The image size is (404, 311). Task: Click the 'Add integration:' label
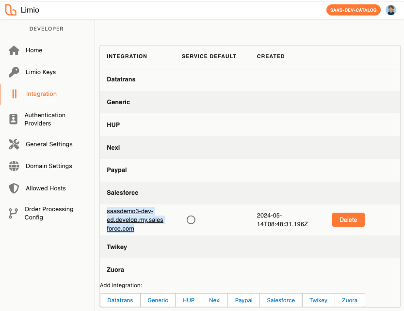click(x=121, y=285)
